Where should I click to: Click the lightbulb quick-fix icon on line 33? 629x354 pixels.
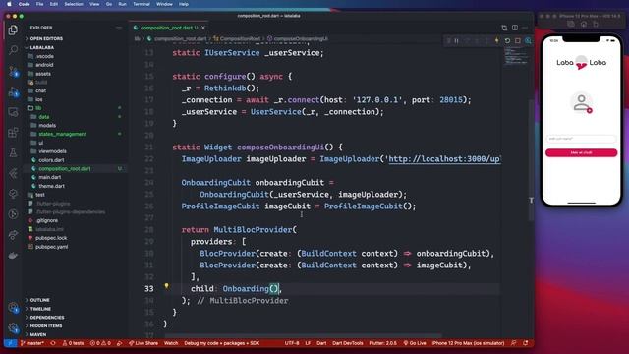click(x=166, y=286)
